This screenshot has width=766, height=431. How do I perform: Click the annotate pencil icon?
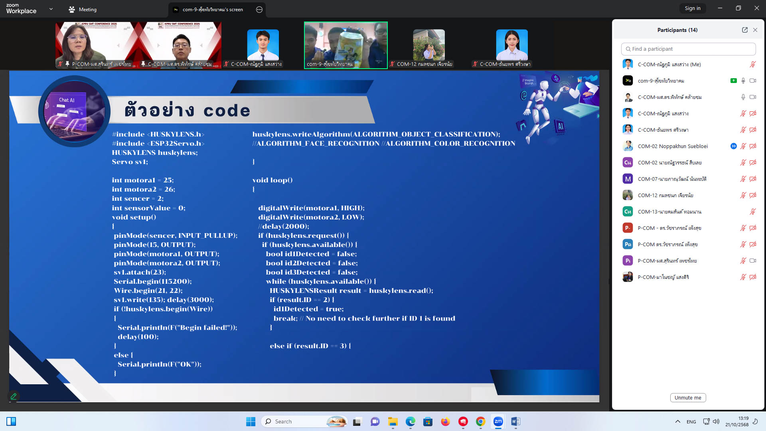(14, 396)
